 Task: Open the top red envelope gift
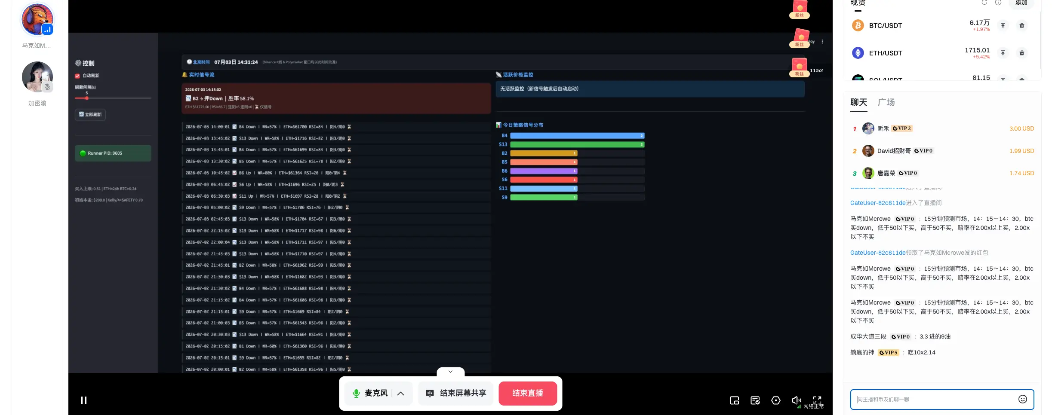(x=800, y=9)
